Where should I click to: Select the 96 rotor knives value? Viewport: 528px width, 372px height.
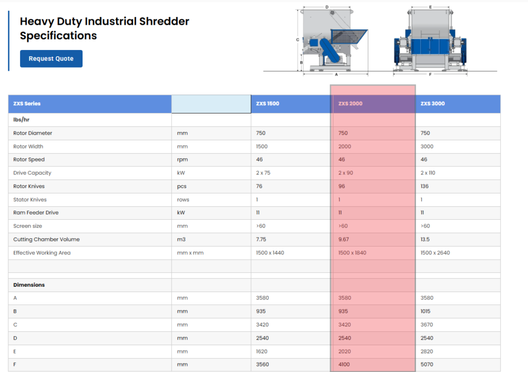pyautogui.click(x=341, y=186)
